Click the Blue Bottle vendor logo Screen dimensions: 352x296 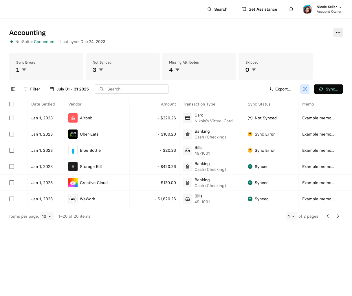point(73,150)
